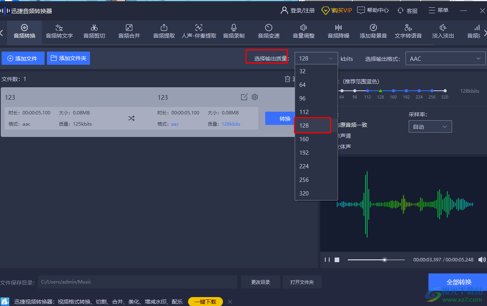Pick the highlighted 128 quality option
This screenshot has height=306, width=487.
pos(316,126)
